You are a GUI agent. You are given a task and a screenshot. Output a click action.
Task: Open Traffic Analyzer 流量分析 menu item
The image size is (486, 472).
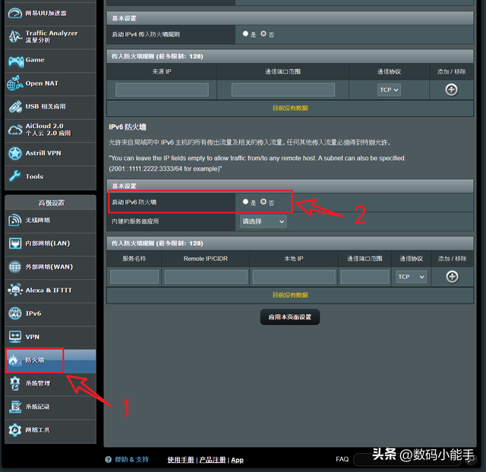coord(51,36)
